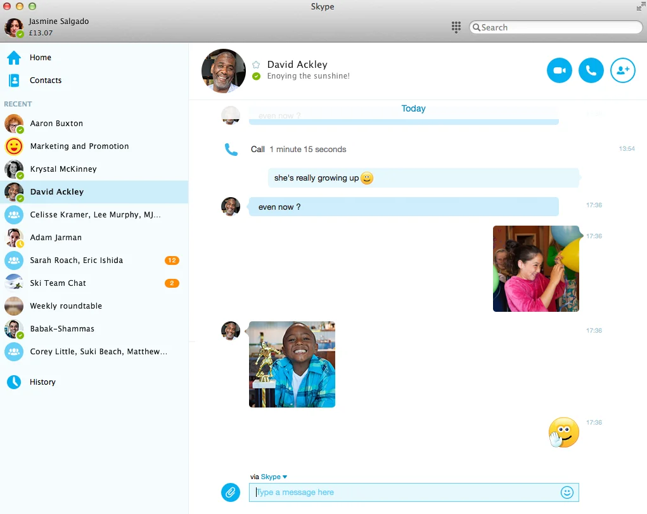Click the £13.07 Skype credit balance
This screenshot has width=647, height=514.
pyautogui.click(x=41, y=33)
